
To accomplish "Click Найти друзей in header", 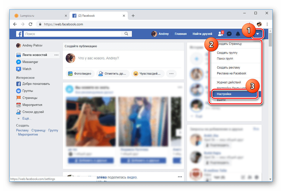I will pyautogui.click(x=202, y=34).
